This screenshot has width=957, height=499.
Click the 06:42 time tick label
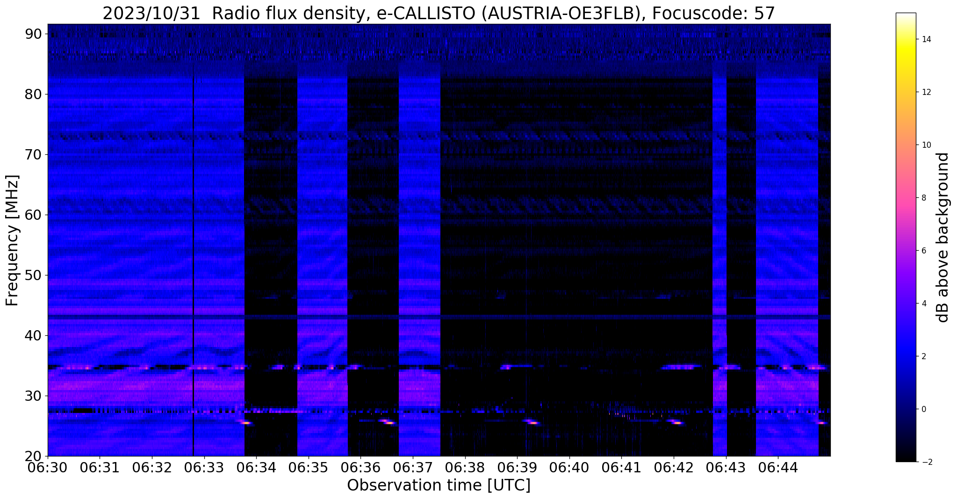674,467
